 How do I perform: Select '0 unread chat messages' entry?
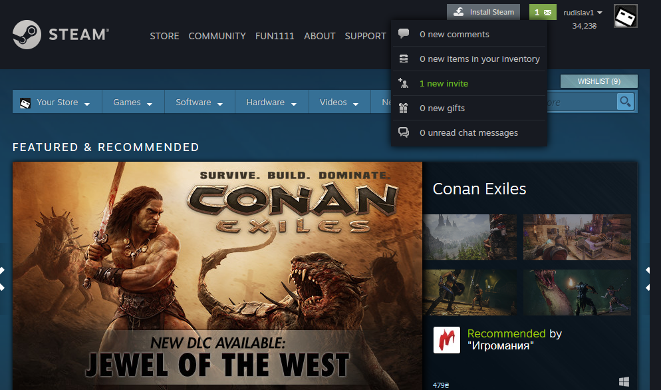[469, 132]
